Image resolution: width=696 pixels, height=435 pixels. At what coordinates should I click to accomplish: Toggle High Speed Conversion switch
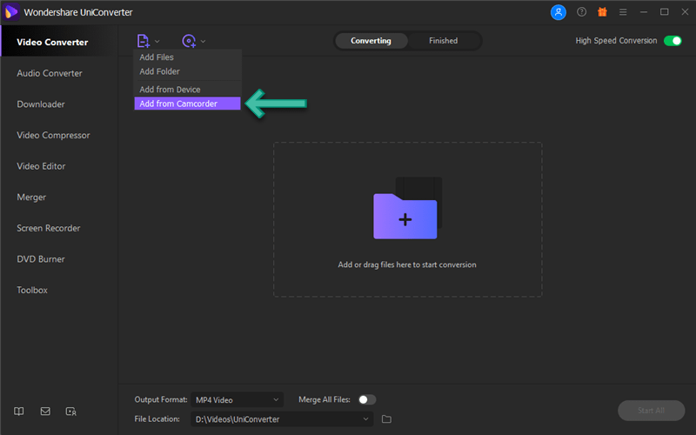coord(673,40)
